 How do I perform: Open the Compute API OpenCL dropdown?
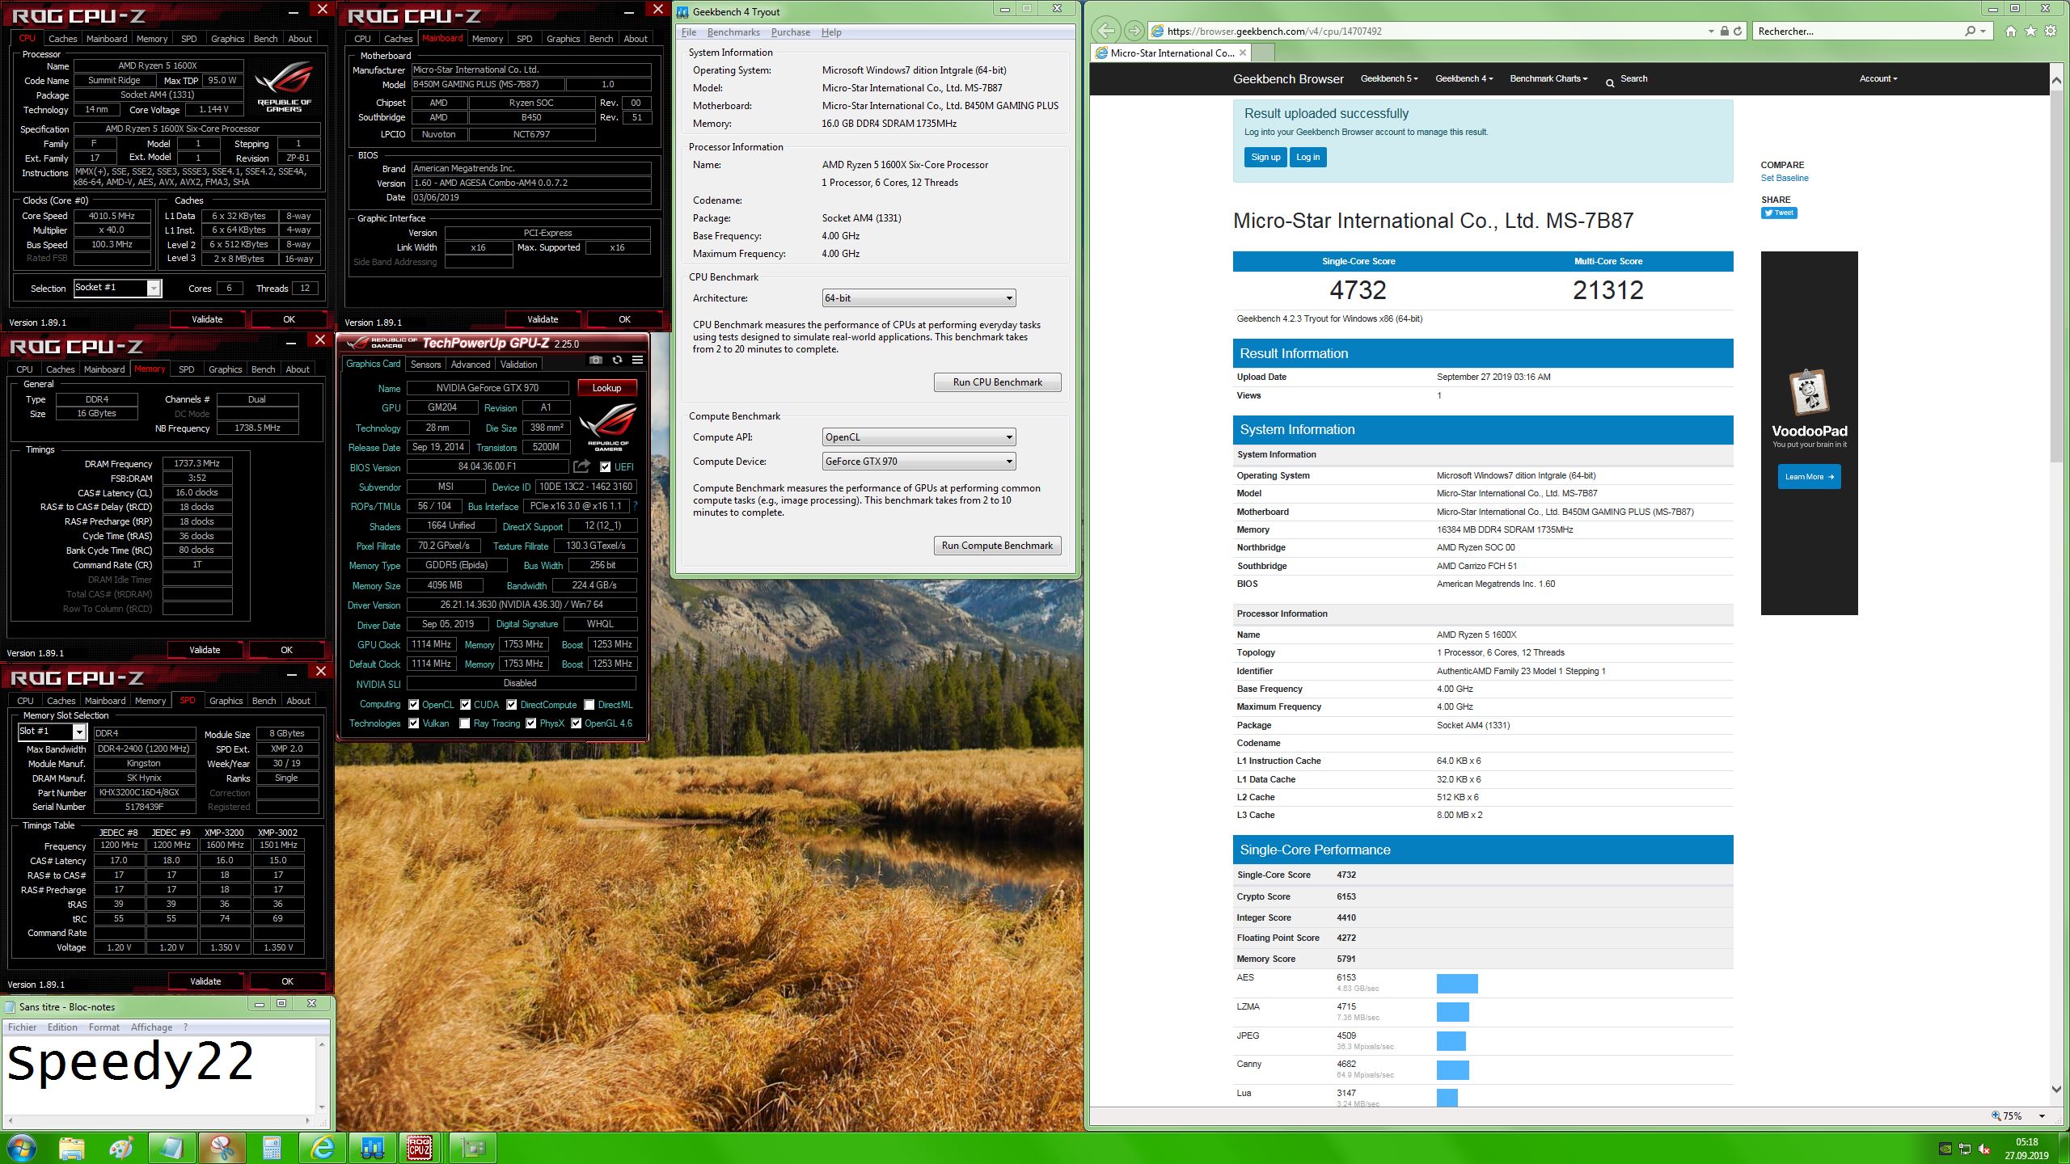919,437
